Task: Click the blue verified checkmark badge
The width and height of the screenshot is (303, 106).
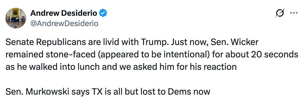Action: tap(103, 13)
